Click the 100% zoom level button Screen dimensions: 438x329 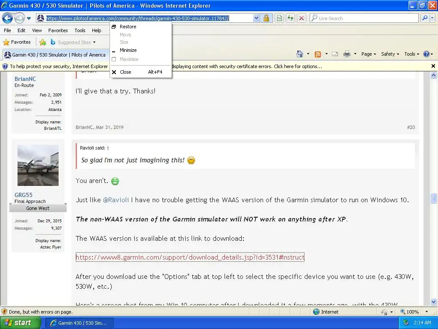(x=409, y=312)
